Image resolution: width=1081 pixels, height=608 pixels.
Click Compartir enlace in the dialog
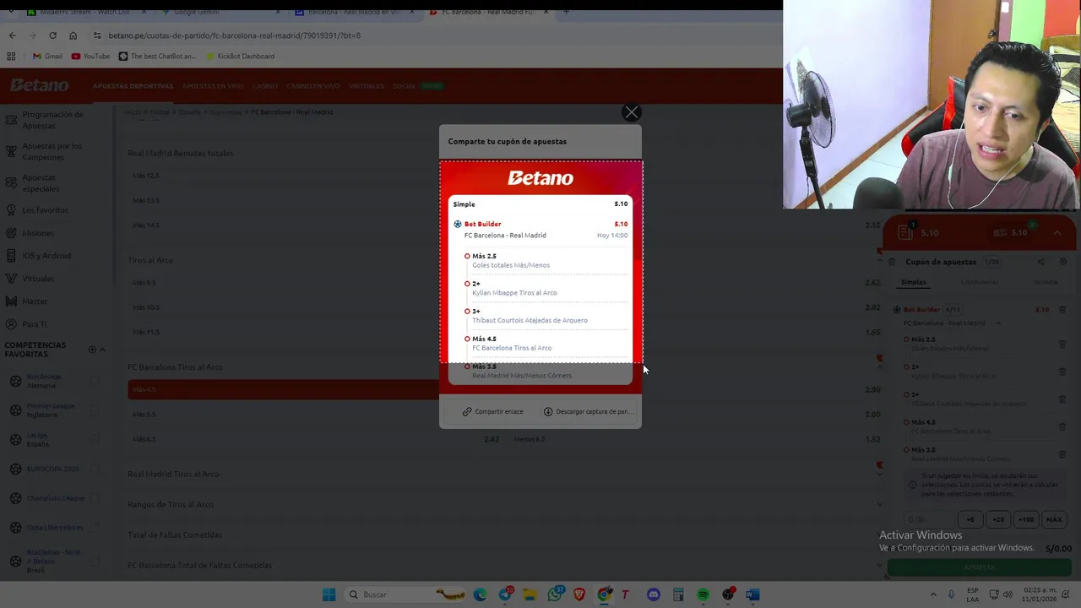click(492, 411)
